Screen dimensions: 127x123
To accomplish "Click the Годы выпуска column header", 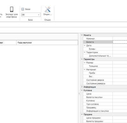I will [47, 42].
